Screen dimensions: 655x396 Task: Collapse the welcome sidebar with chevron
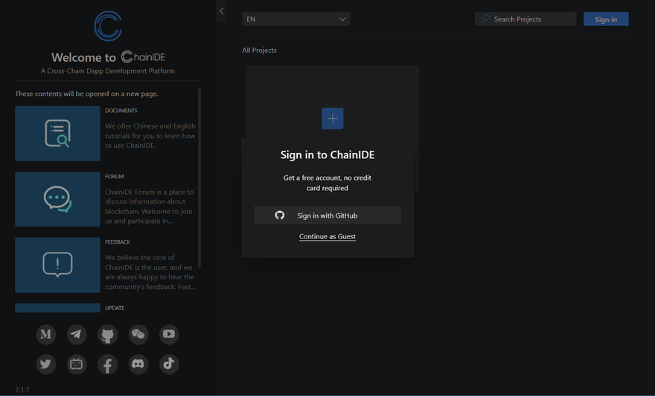[x=221, y=11]
